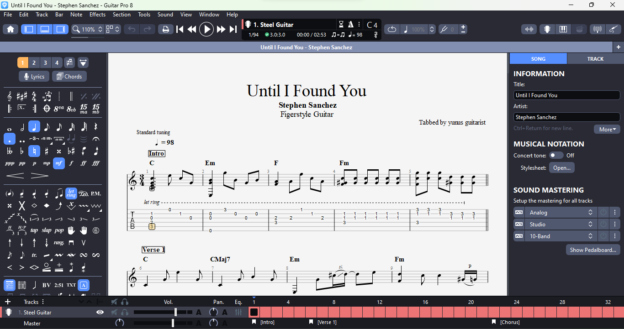Apply the flat accidental

click(22, 151)
